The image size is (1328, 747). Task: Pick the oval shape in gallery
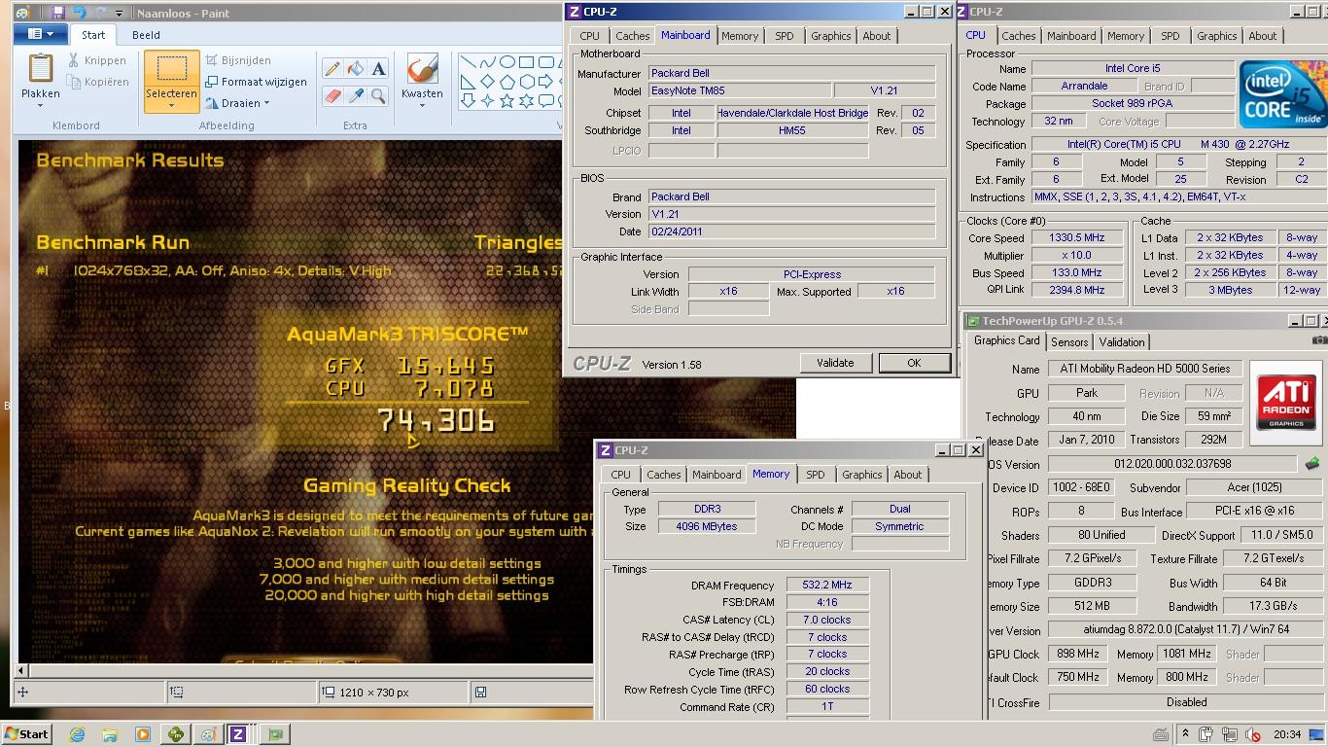[x=507, y=62]
